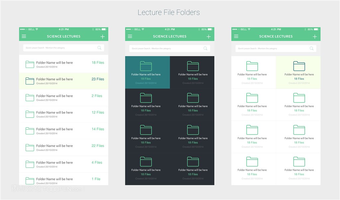340x200 pixels.
Task: Click battery icon in dark grid screen status bar
Action: [210, 29]
